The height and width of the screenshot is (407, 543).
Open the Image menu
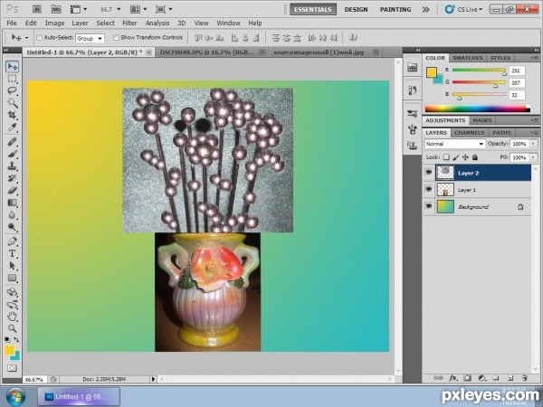coord(54,24)
